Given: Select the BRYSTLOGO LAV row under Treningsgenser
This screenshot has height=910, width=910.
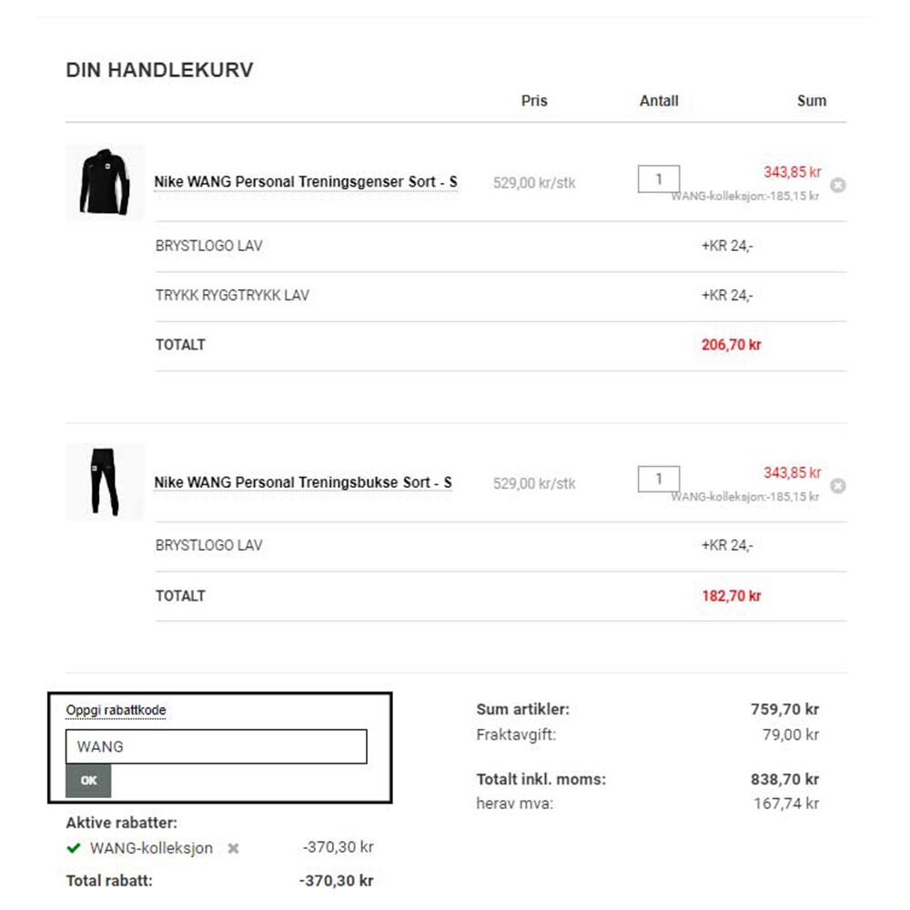Looking at the screenshot, I should tap(500, 246).
